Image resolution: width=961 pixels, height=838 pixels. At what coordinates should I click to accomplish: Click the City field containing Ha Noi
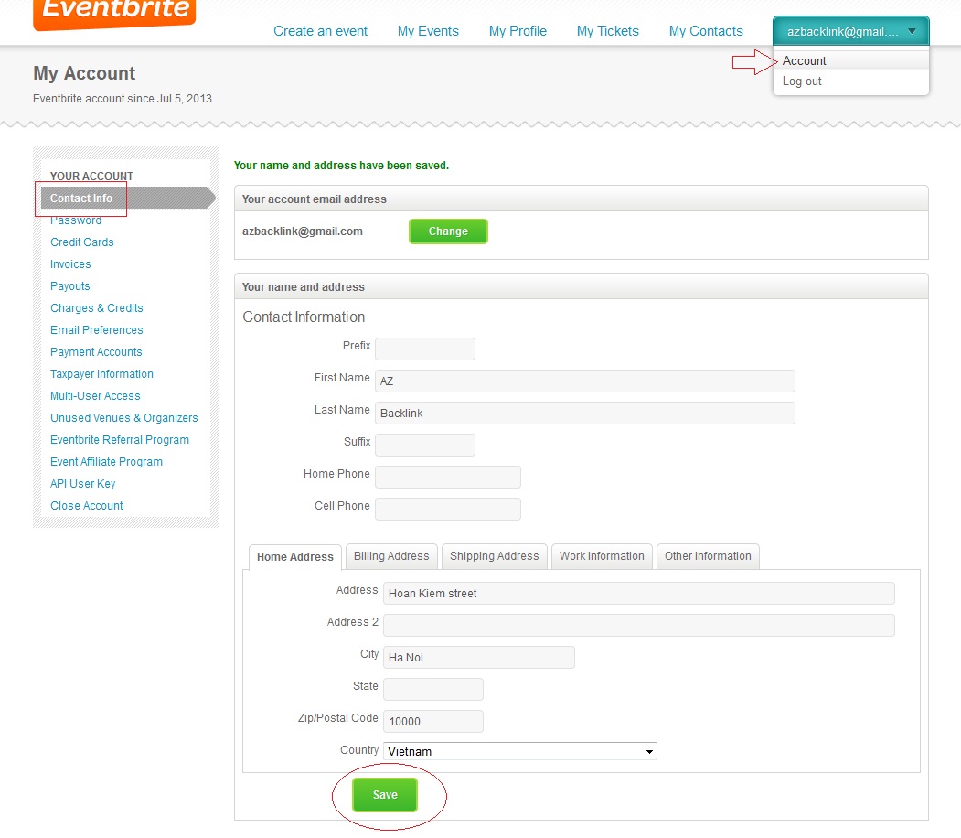(478, 657)
